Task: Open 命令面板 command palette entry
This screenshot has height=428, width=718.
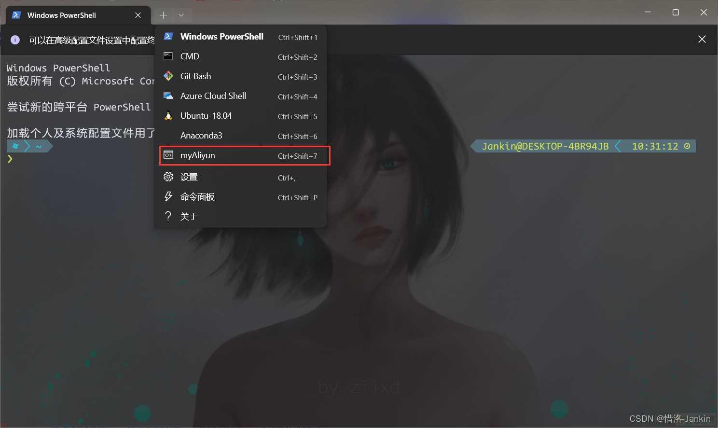Action: 240,197
